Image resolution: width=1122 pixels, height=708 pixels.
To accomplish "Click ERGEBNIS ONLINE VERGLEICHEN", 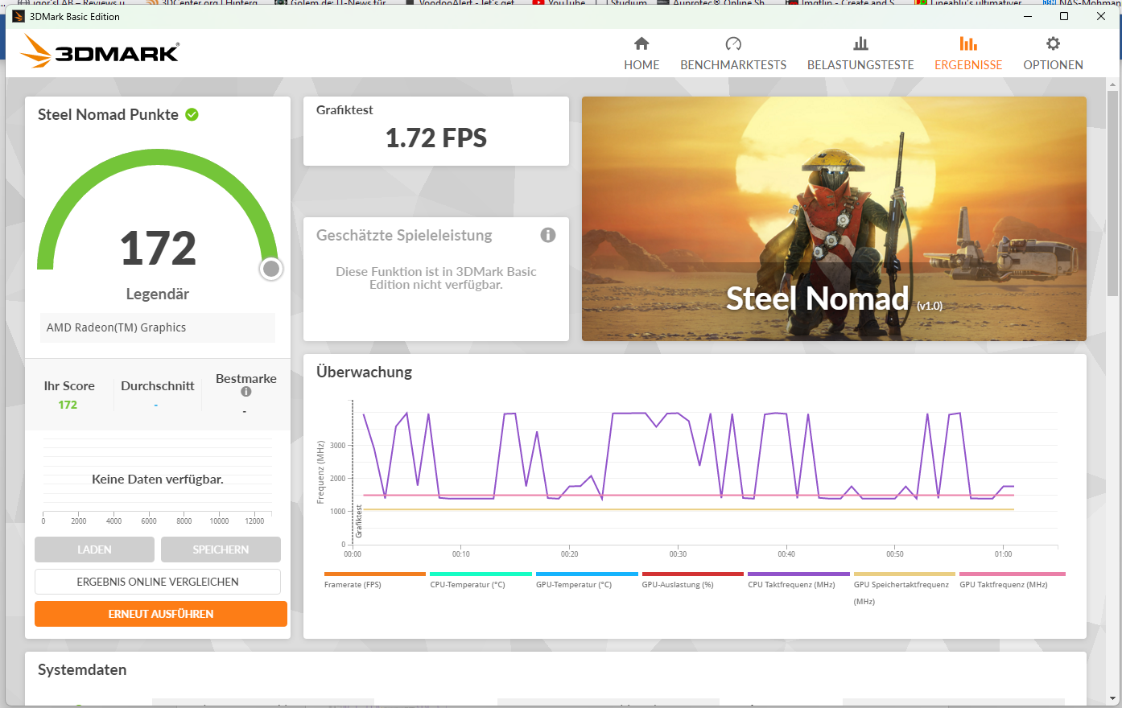I will click(158, 582).
